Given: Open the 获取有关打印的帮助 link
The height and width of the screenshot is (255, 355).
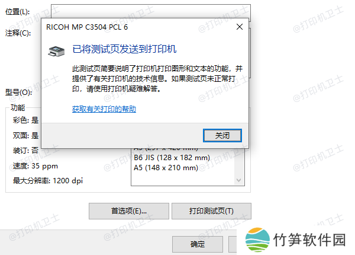Looking at the screenshot, I should 104,109.
